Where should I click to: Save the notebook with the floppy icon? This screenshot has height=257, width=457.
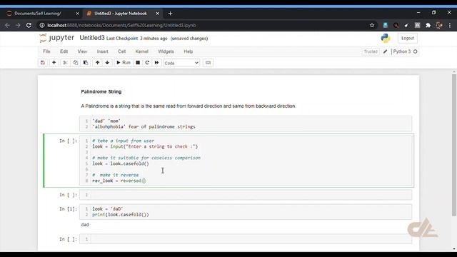point(43,63)
